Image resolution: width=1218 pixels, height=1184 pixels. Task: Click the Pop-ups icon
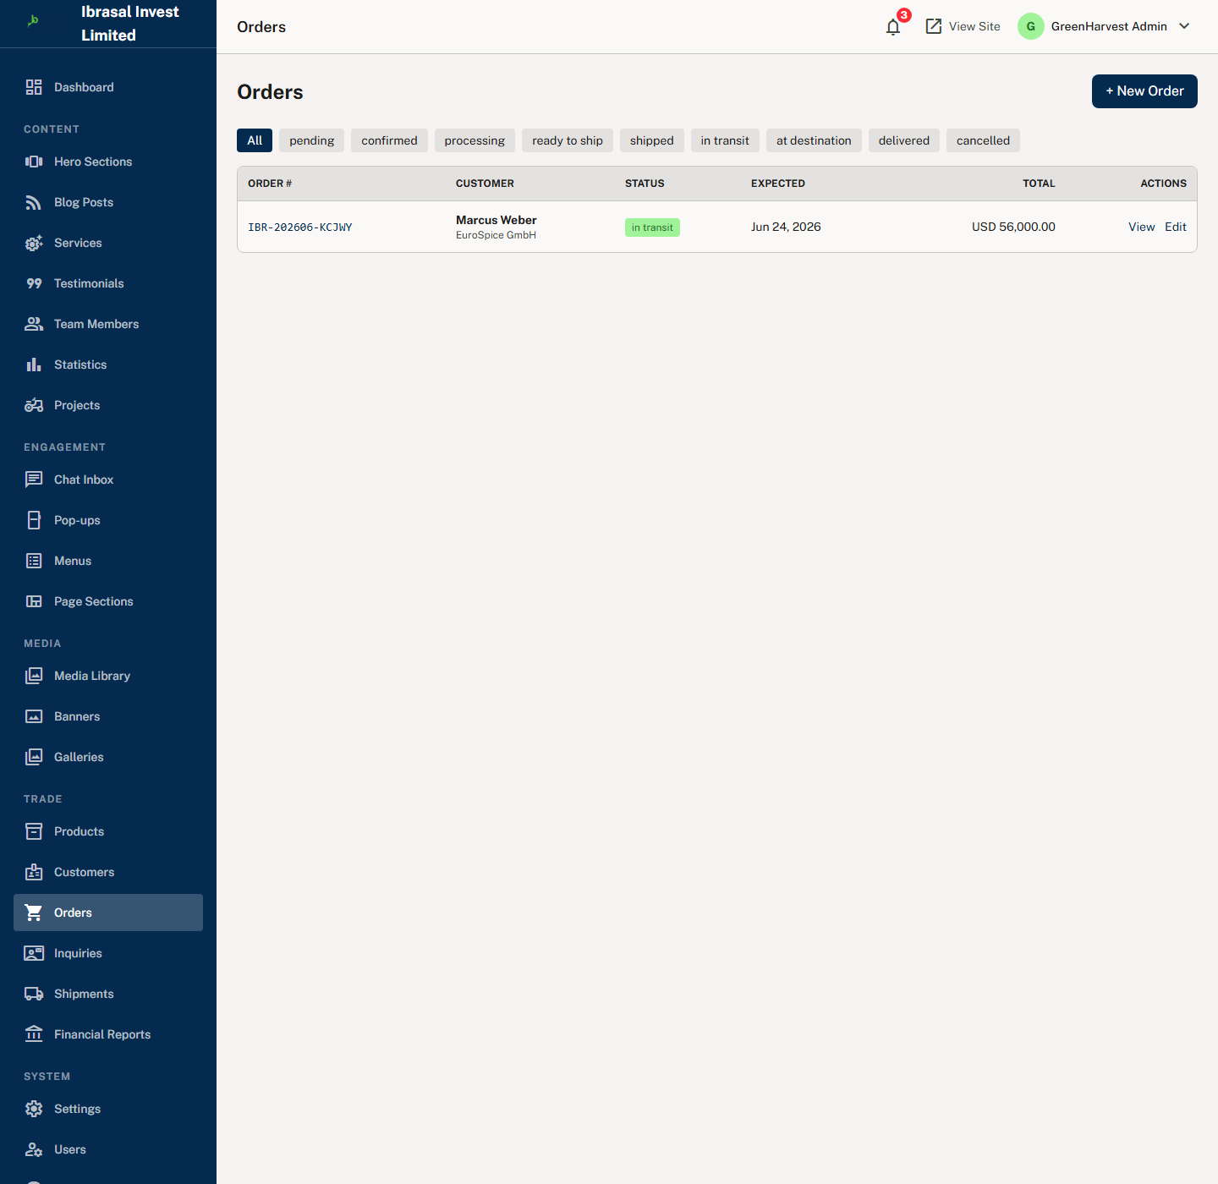[34, 520]
